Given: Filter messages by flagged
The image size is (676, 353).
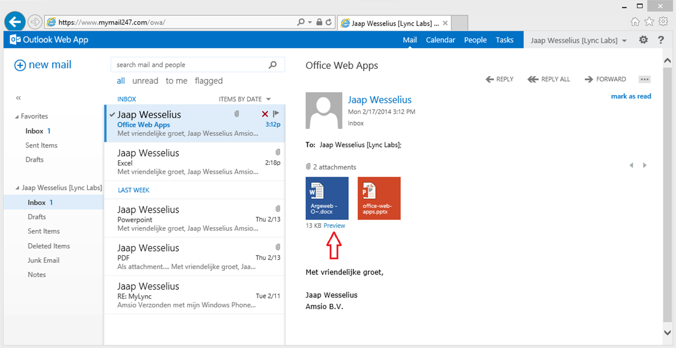Looking at the screenshot, I should pos(209,81).
